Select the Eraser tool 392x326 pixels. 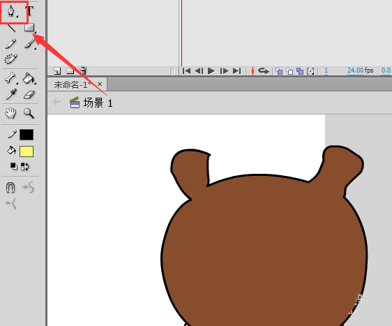[x=29, y=95]
